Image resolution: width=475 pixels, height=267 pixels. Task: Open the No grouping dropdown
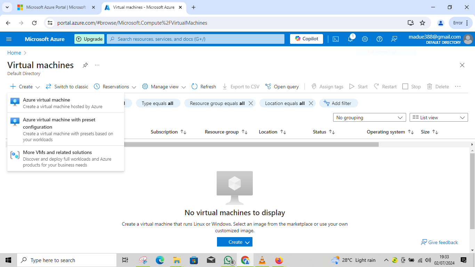(369, 118)
